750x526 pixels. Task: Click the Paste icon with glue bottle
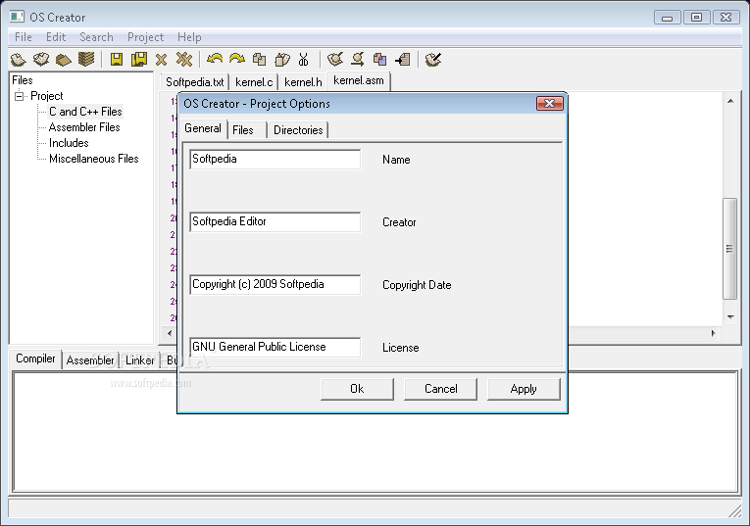tap(282, 60)
